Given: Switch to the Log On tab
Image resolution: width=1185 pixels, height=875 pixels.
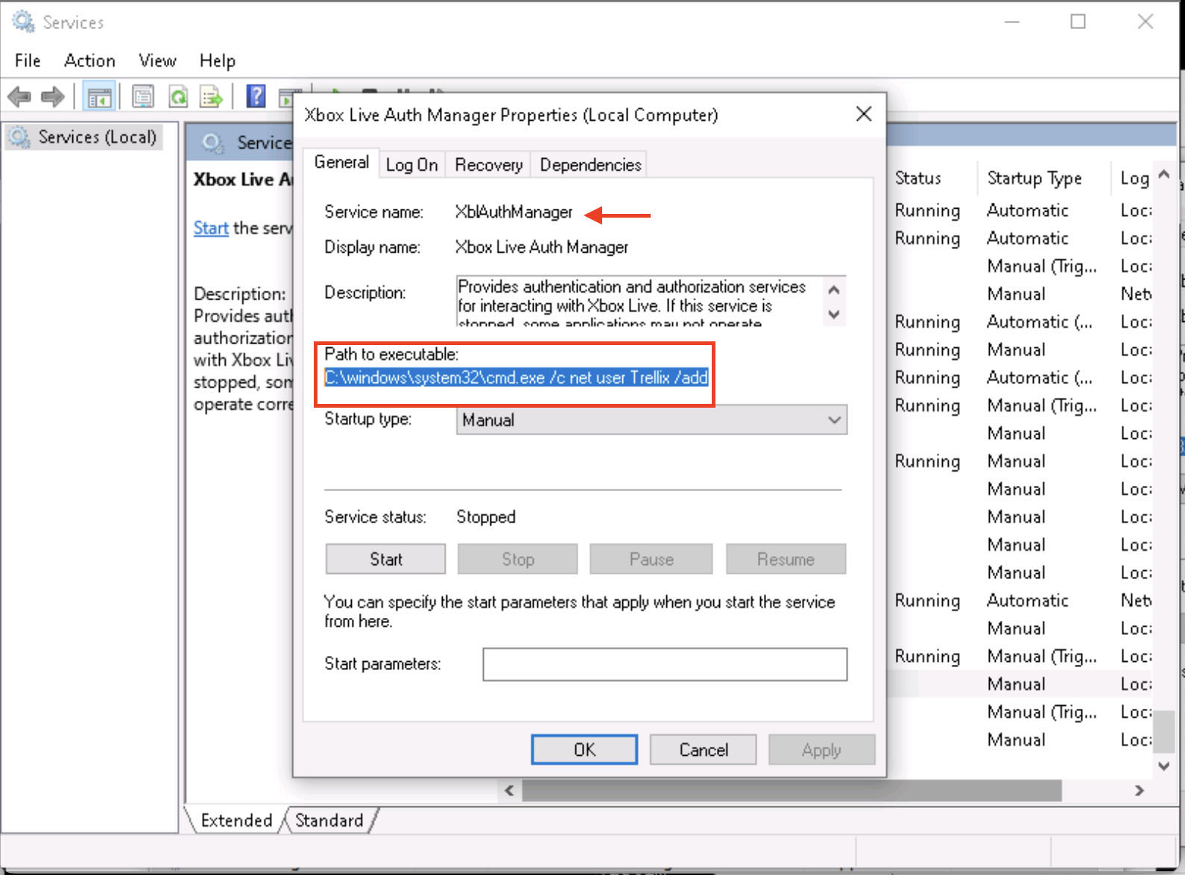Looking at the screenshot, I should tap(411, 165).
